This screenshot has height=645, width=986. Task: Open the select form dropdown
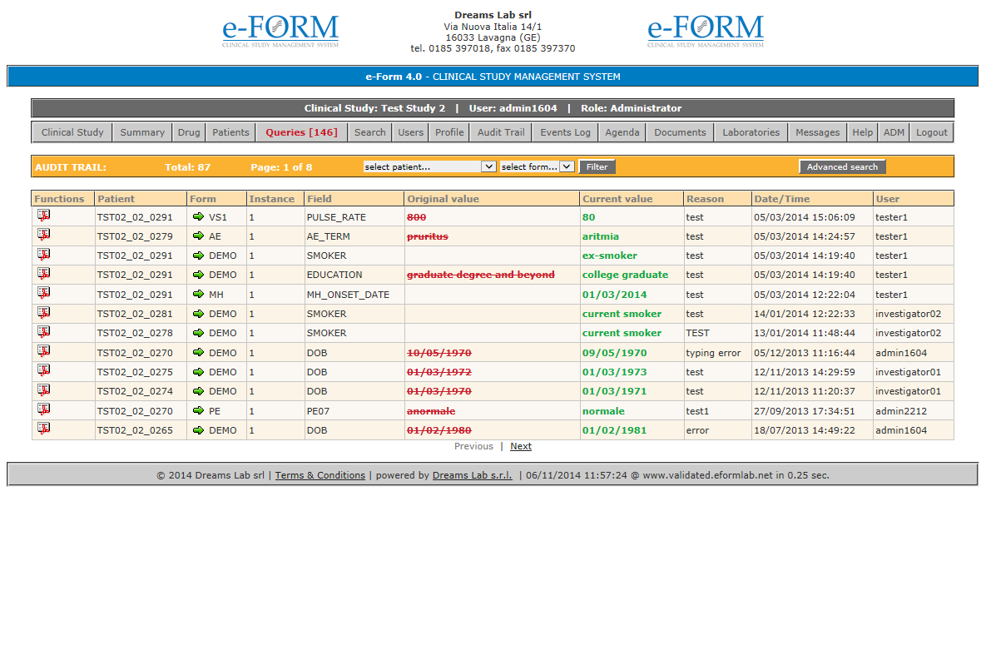pyautogui.click(x=537, y=166)
